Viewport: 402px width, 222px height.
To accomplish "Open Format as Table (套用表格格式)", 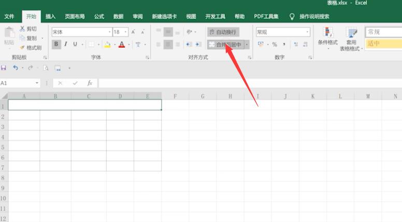I will pyautogui.click(x=351, y=39).
